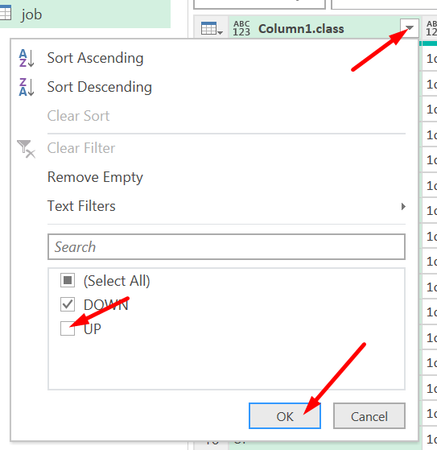437x450 pixels.
Task: Click the next column's data type icon
Action: point(431,28)
